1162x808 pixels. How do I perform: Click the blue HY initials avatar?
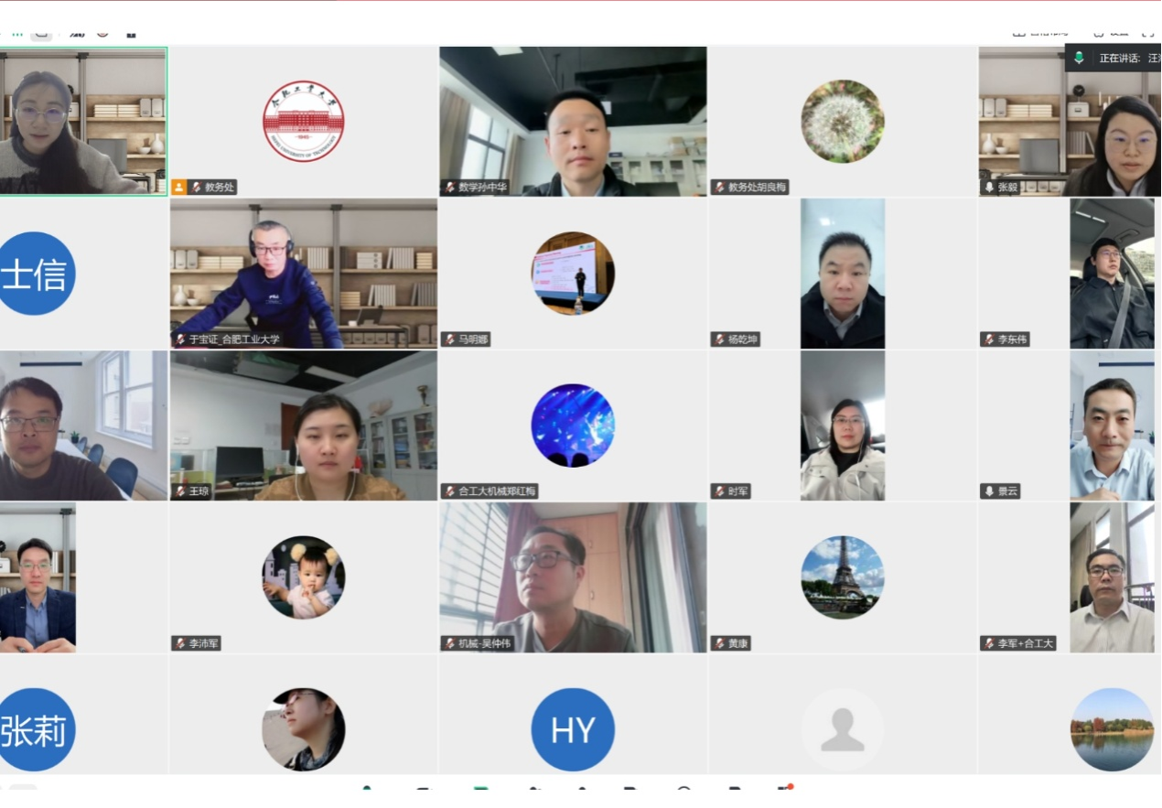click(573, 729)
